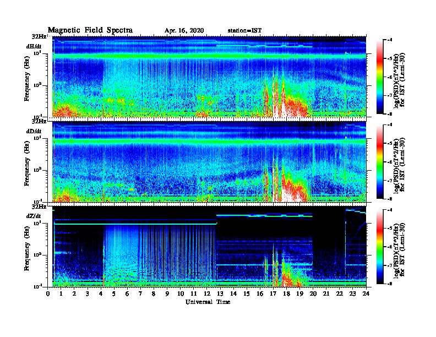The image size is (436, 337).
Task: Click hour "24" on the time axis
Action: 366,293
